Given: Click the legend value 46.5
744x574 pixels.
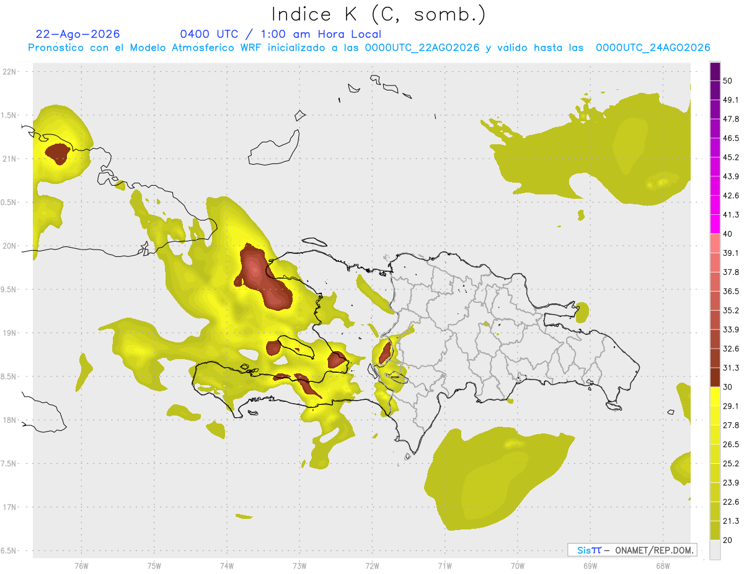Looking at the screenshot, I should tap(730, 138).
